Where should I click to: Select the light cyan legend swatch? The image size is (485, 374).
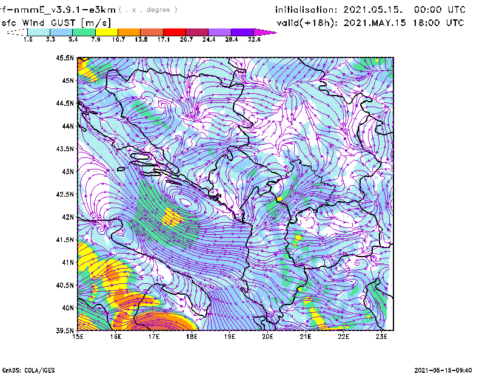(x=38, y=32)
